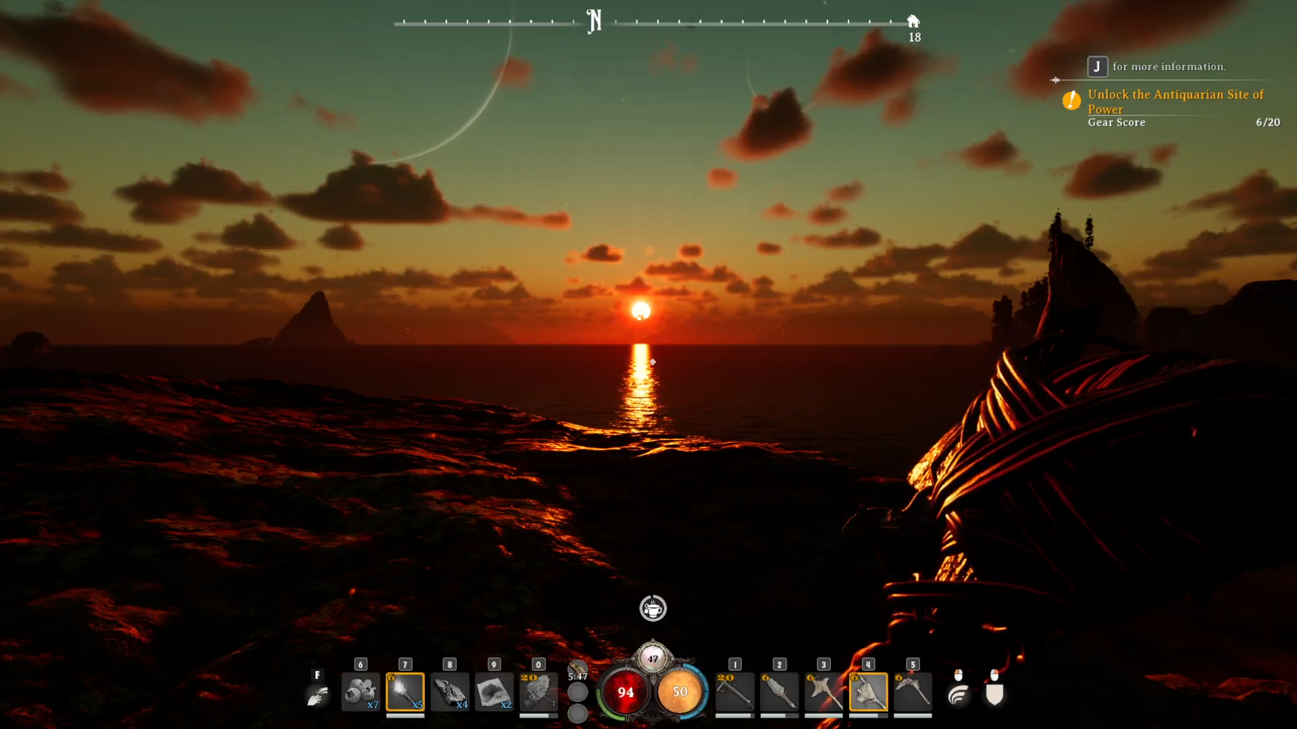Click the right-mouse shield block icon
The height and width of the screenshot is (729, 1297).
[994, 694]
